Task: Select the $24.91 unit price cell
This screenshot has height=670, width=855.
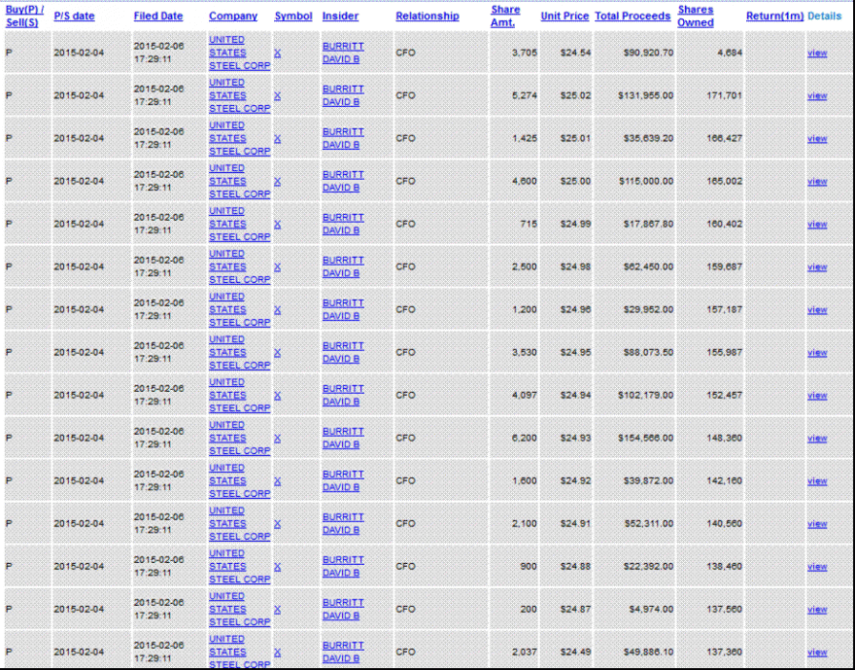Action: point(575,524)
